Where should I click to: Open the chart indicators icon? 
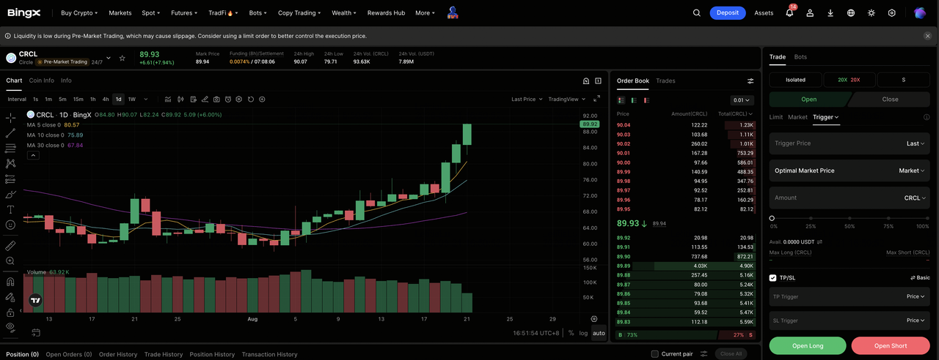(168, 100)
